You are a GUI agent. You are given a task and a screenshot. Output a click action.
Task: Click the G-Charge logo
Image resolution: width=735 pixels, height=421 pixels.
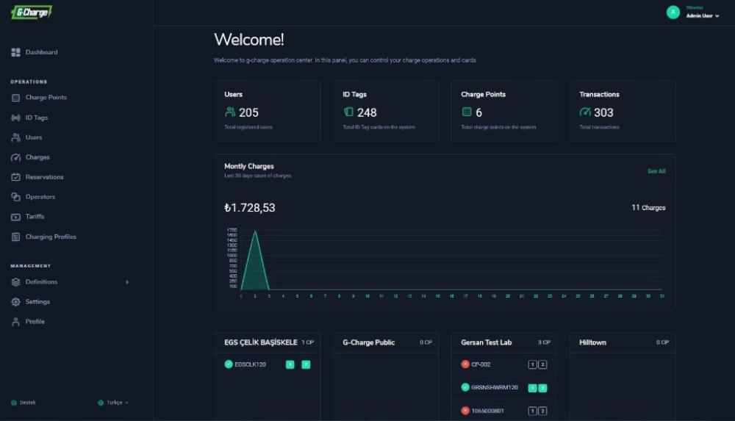point(32,12)
